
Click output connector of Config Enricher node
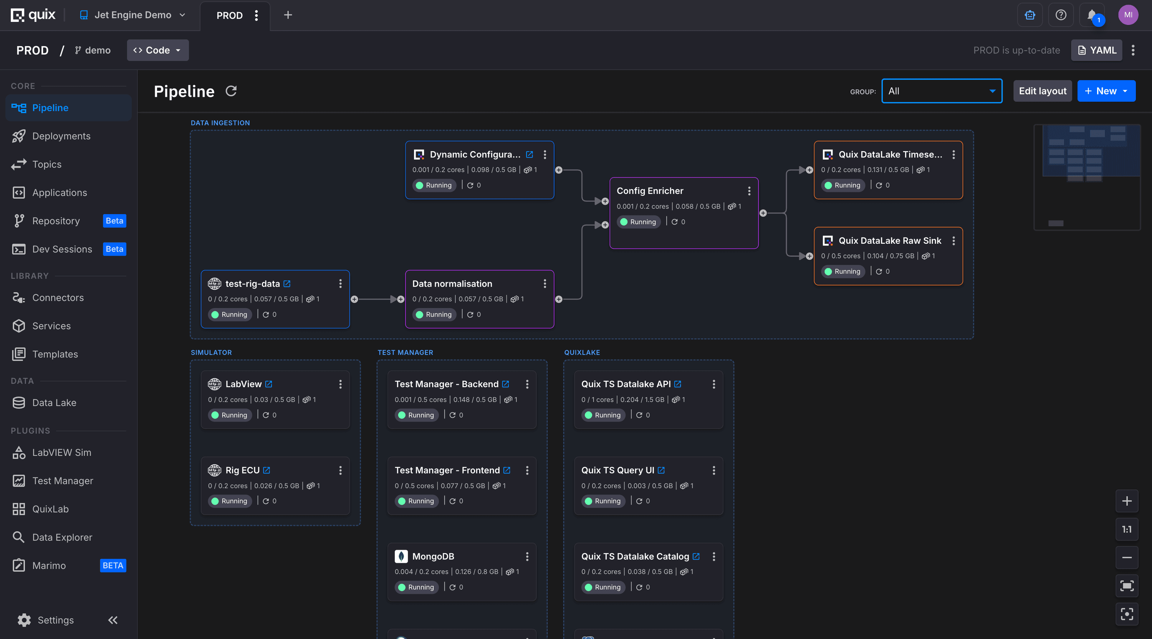(763, 213)
